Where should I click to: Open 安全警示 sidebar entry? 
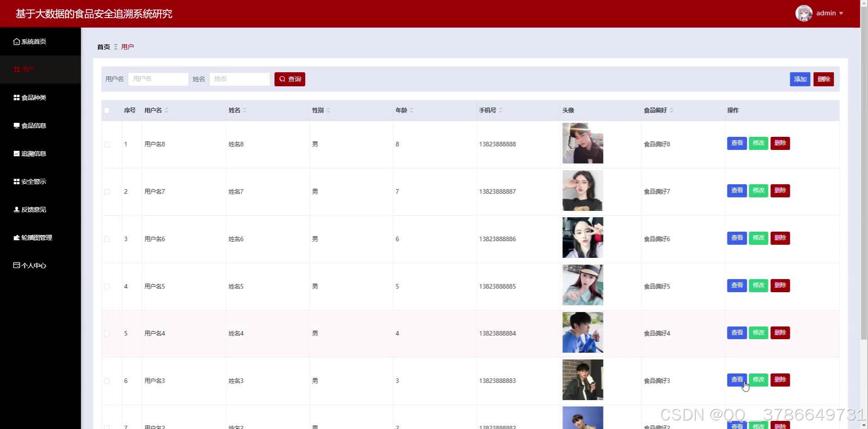(40, 182)
